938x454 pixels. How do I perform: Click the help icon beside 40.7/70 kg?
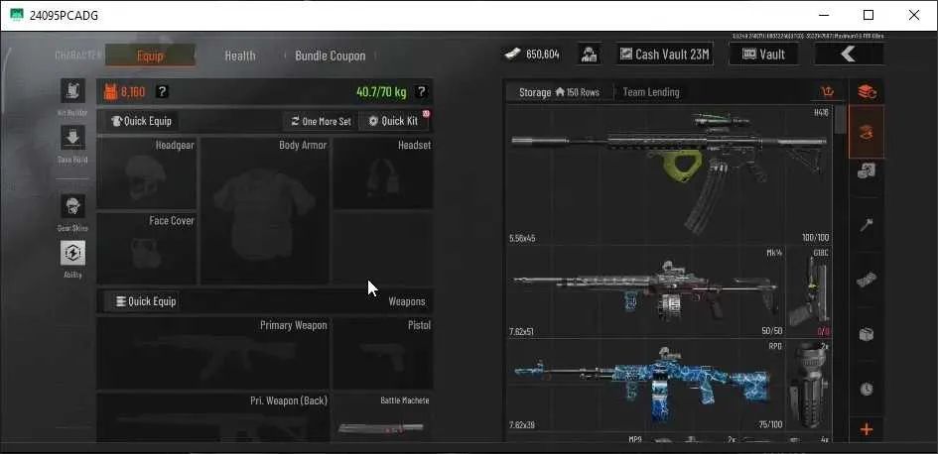pyautogui.click(x=421, y=92)
